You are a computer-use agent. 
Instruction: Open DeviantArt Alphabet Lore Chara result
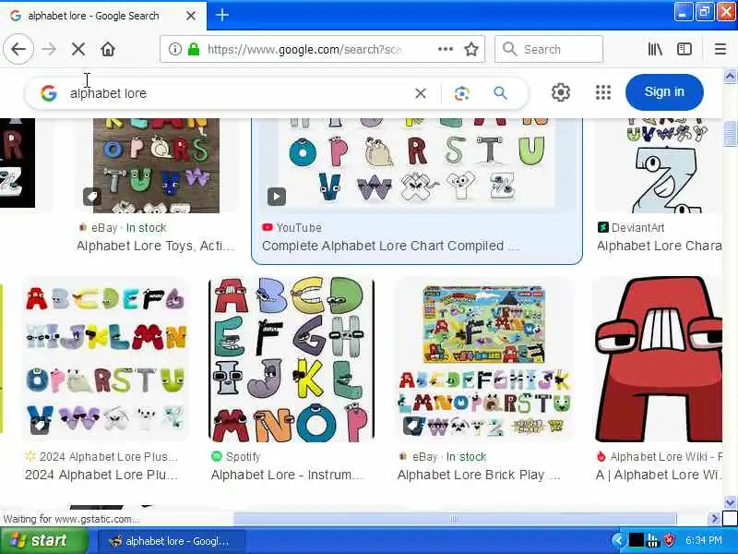pos(659,246)
